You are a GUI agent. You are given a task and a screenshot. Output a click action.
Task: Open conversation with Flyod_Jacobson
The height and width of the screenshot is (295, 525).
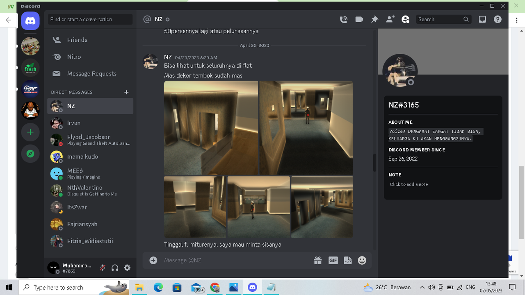click(x=90, y=140)
